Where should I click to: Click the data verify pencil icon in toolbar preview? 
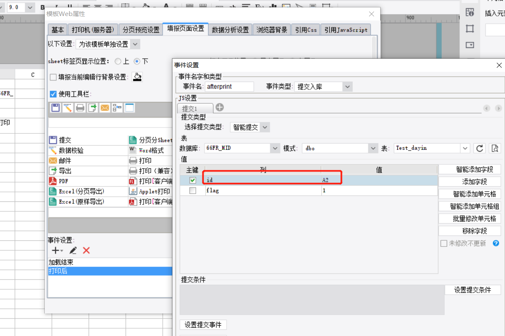pyautogui.click(x=67, y=108)
